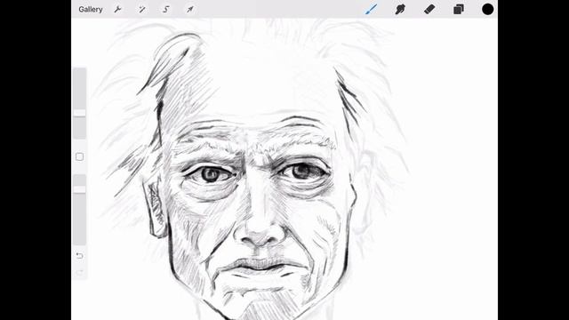Select the Eraser tool
This screenshot has width=569, height=320.
click(x=429, y=10)
